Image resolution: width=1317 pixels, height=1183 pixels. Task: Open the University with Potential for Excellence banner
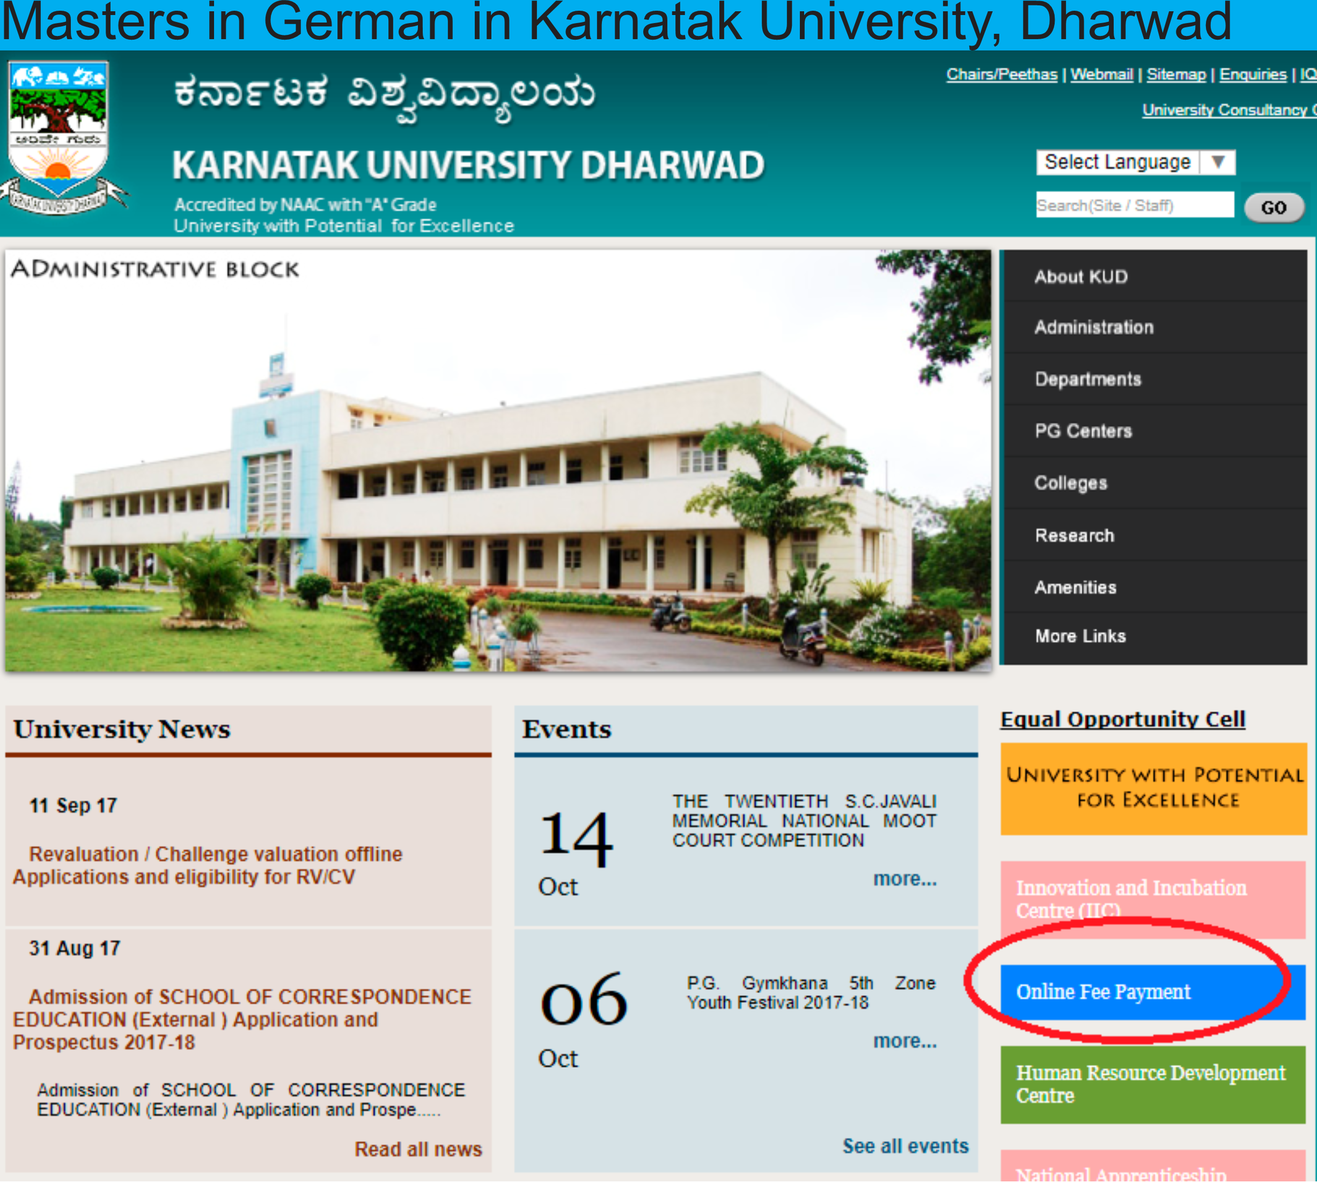pos(1153,788)
